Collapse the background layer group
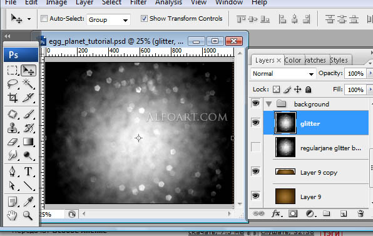The image size is (373, 236). pos(269,104)
